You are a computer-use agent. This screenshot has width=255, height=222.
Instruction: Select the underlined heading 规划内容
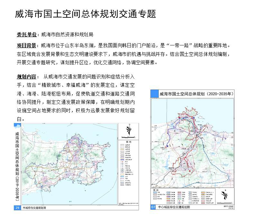point(26,77)
